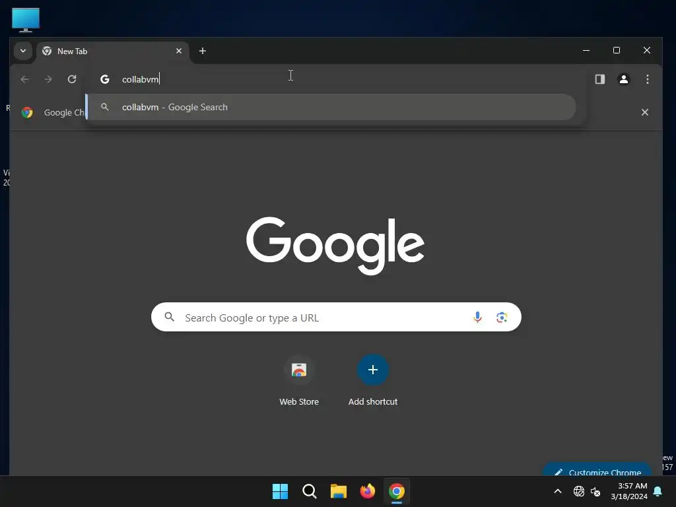Open the Windows Start menu
Image resolution: width=676 pixels, height=507 pixels.
pyautogui.click(x=280, y=491)
